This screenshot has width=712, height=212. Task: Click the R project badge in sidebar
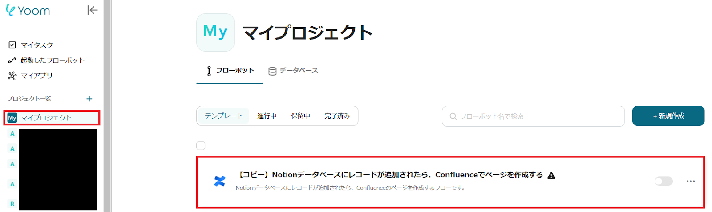tap(12, 204)
